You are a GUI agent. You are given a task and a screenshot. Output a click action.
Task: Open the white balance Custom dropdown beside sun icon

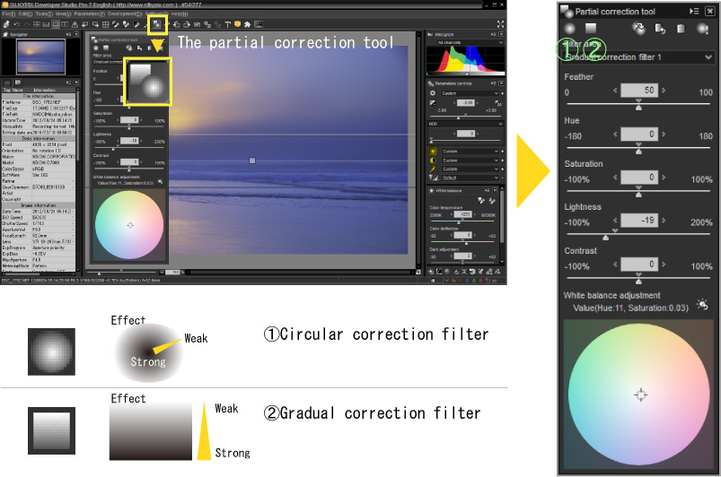pos(470,151)
